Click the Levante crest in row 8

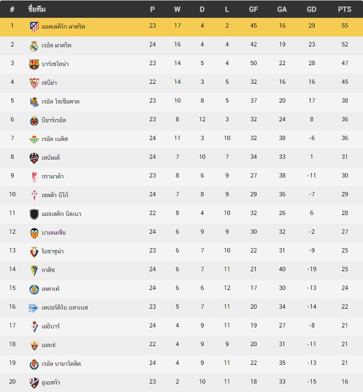pos(34,158)
